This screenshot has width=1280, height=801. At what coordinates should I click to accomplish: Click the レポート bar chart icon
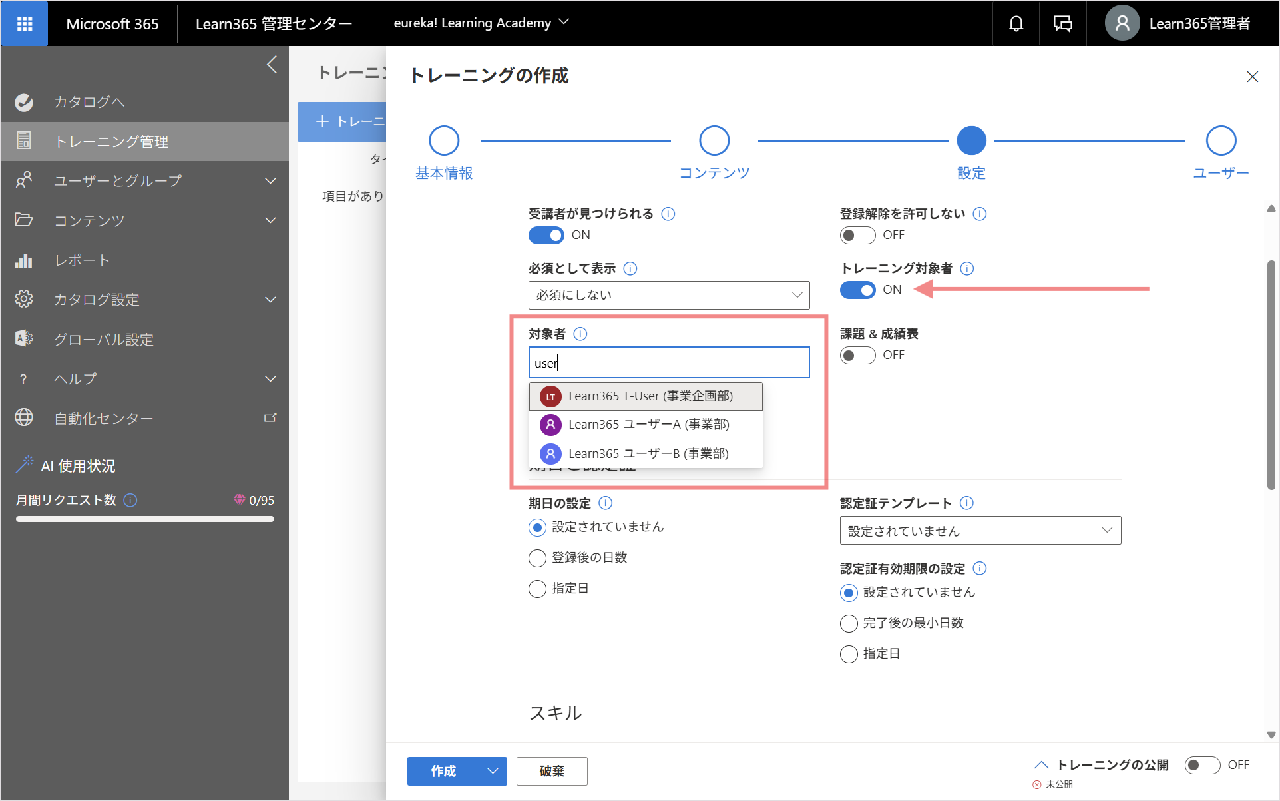coord(24,260)
